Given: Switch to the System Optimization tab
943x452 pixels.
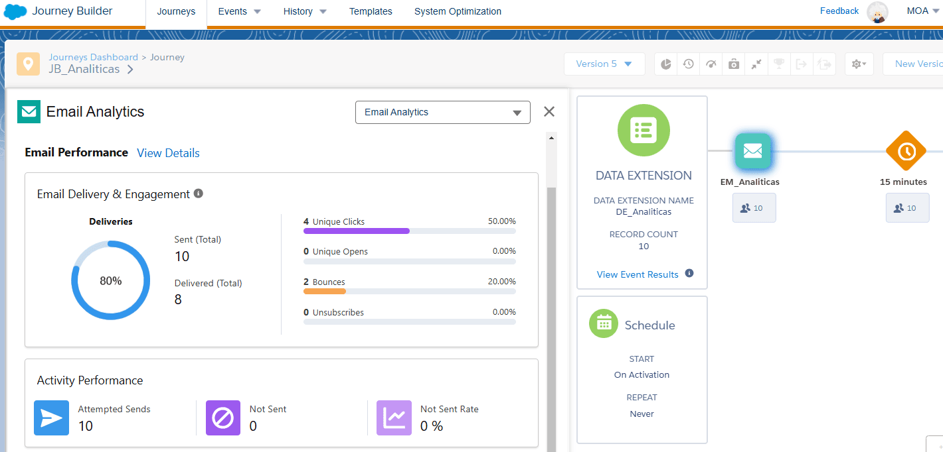Looking at the screenshot, I should tap(458, 11).
